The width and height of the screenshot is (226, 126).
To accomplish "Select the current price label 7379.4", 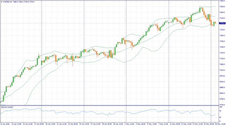I will tap(222, 23).
